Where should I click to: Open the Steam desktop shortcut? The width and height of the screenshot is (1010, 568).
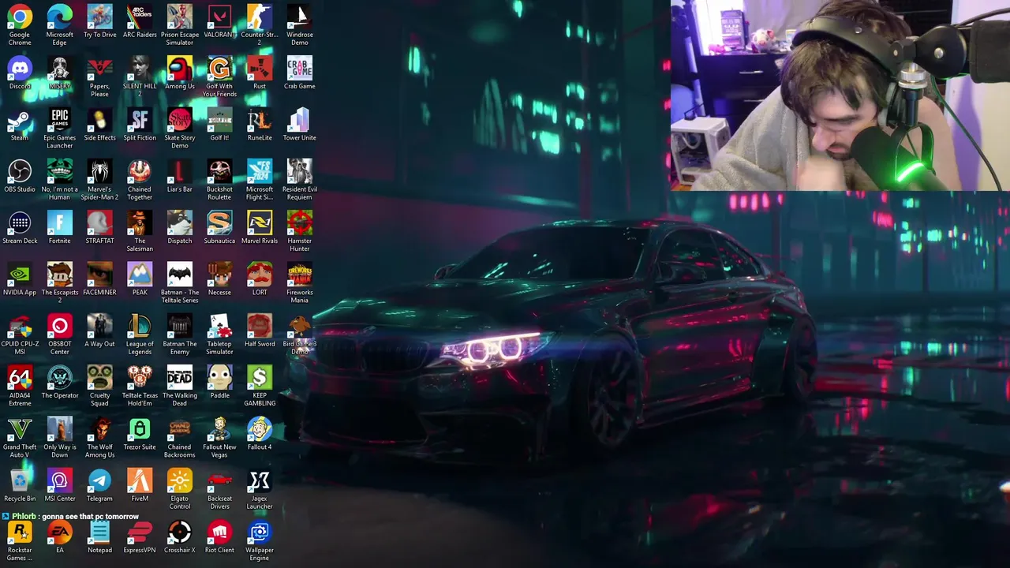coord(20,120)
